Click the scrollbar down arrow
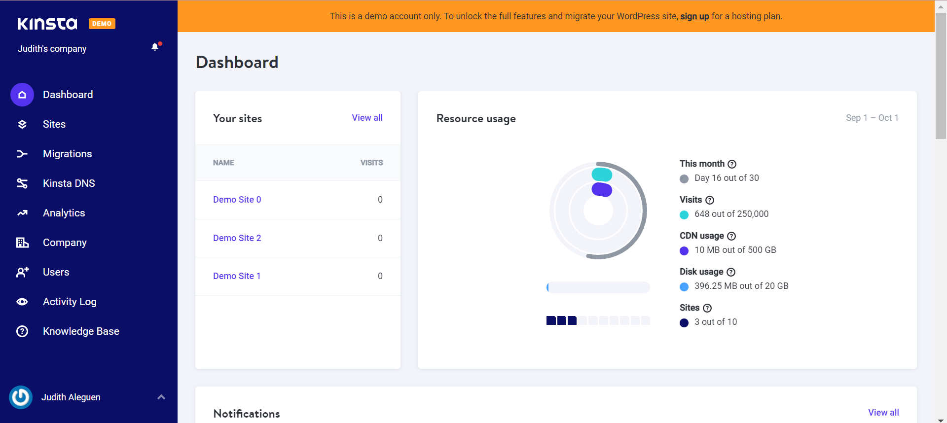This screenshot has height=423, width=947. [x=941, y=420]
